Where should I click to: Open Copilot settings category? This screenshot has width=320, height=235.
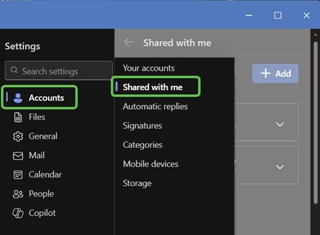tap(42, 213)
